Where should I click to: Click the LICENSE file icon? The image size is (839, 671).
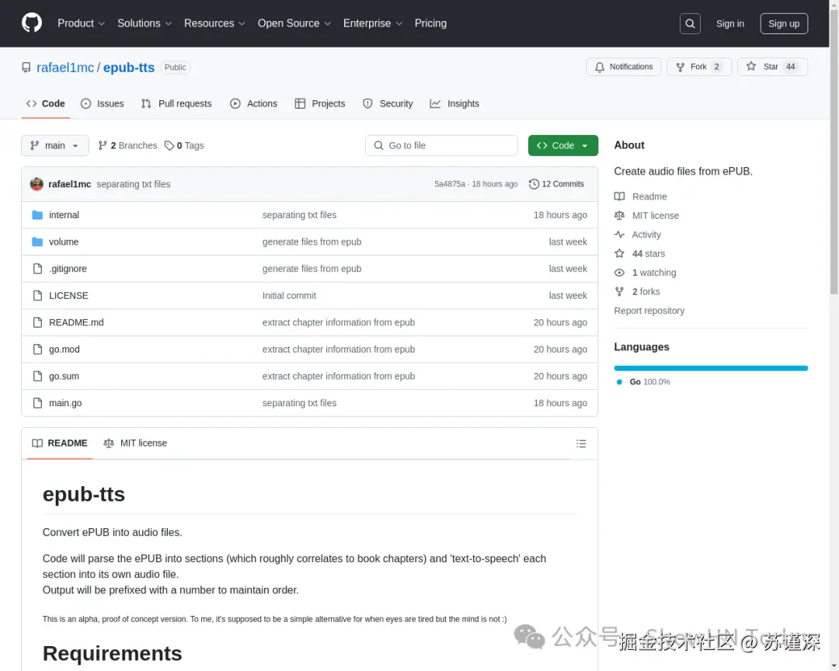37,295
